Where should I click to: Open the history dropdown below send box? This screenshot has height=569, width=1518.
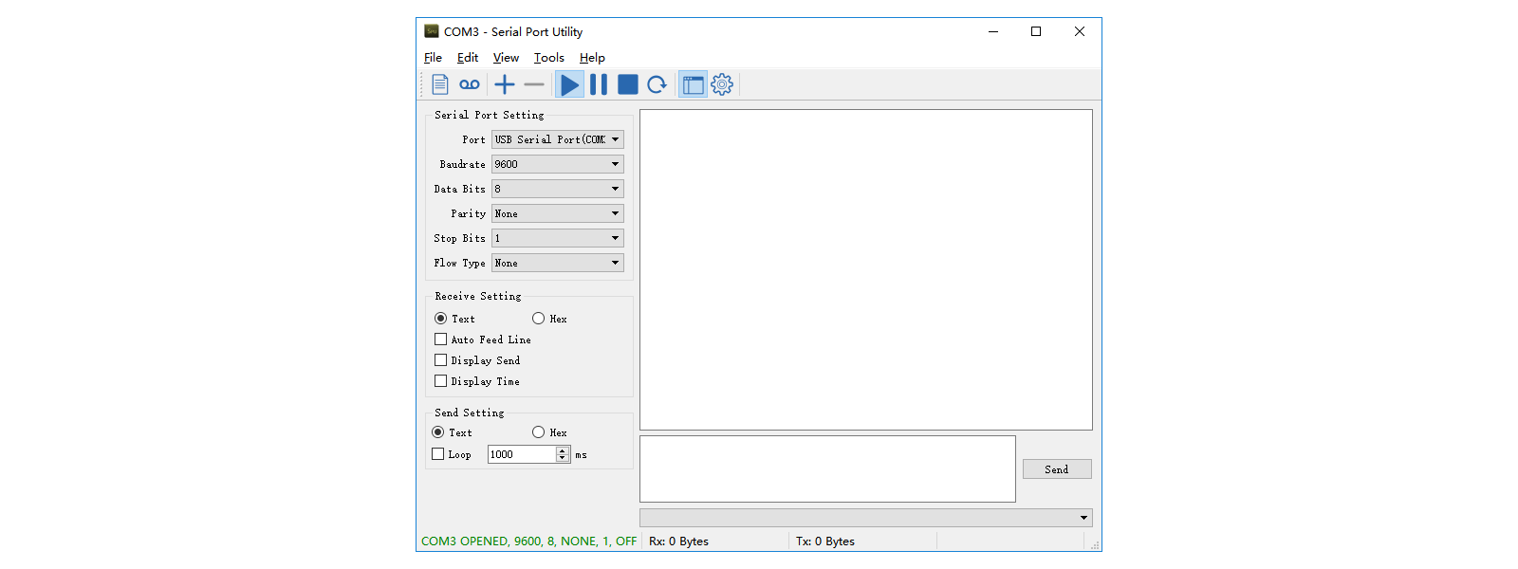click(x=866, y=518)
